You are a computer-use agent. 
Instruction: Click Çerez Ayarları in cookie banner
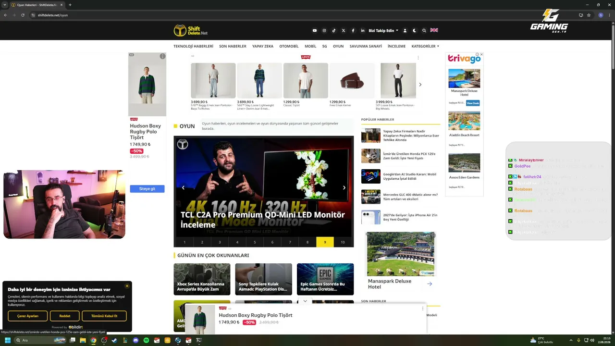pos(27,316)
